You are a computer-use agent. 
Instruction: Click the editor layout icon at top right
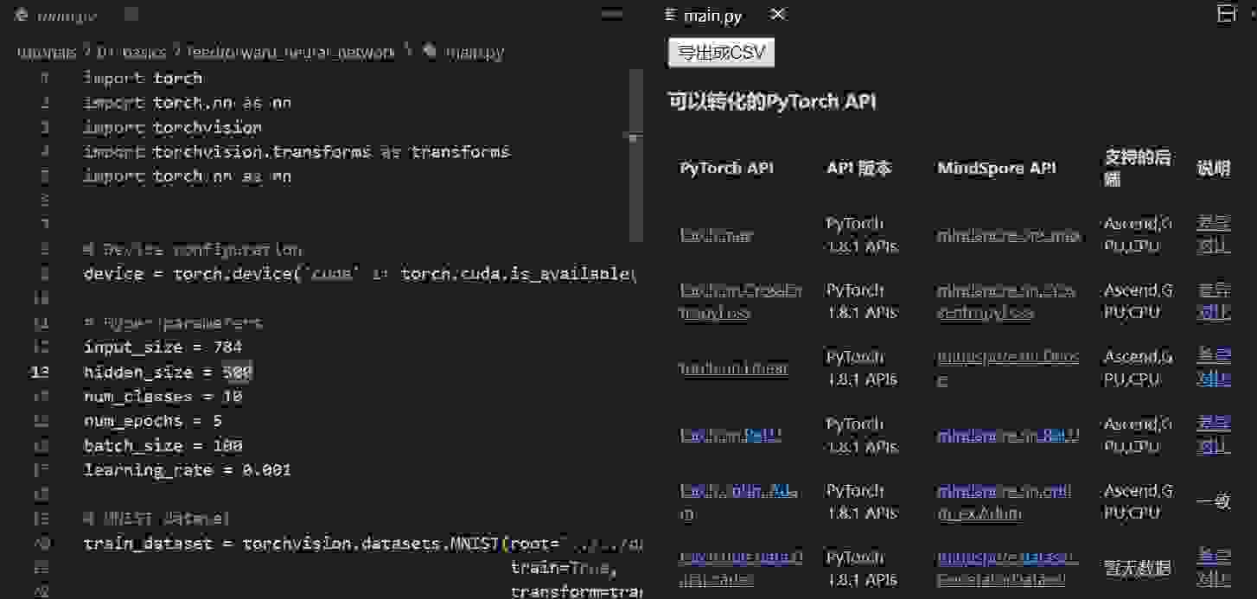tap(1226, 14)
